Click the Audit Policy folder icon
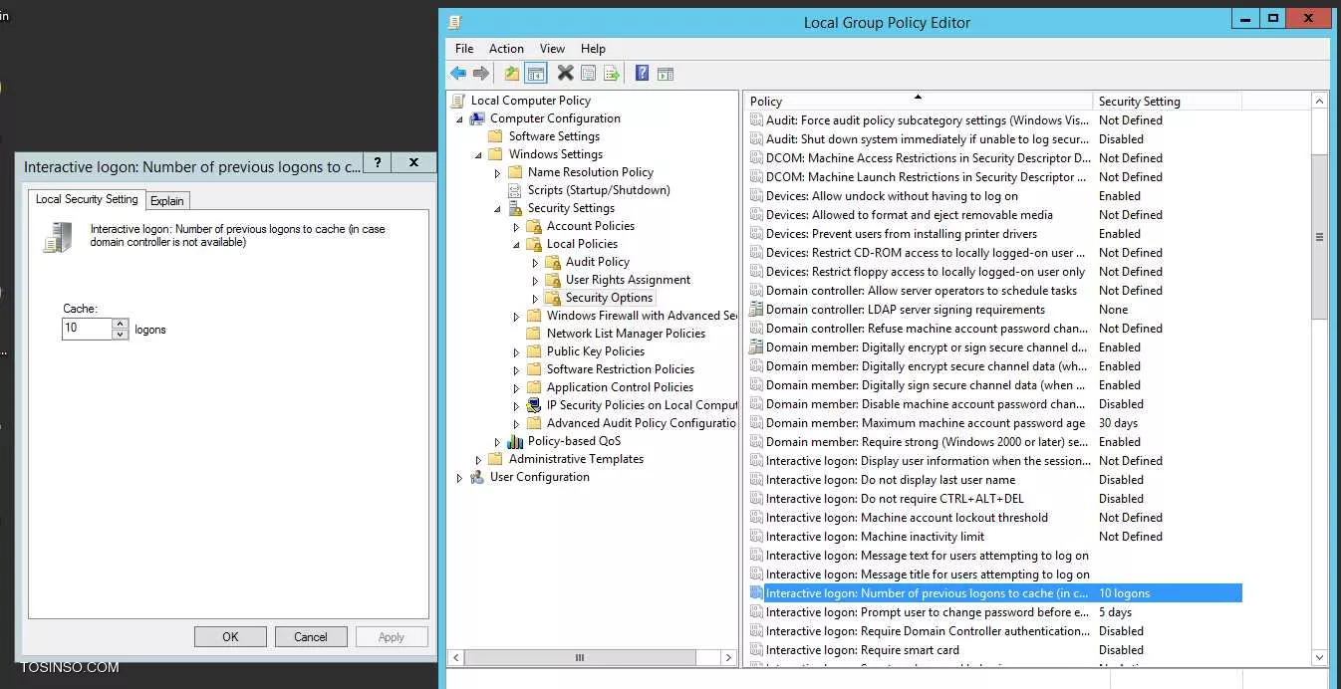Viewport: 1341px width, 689px height. pyautogui.click(x=553, y=262)
